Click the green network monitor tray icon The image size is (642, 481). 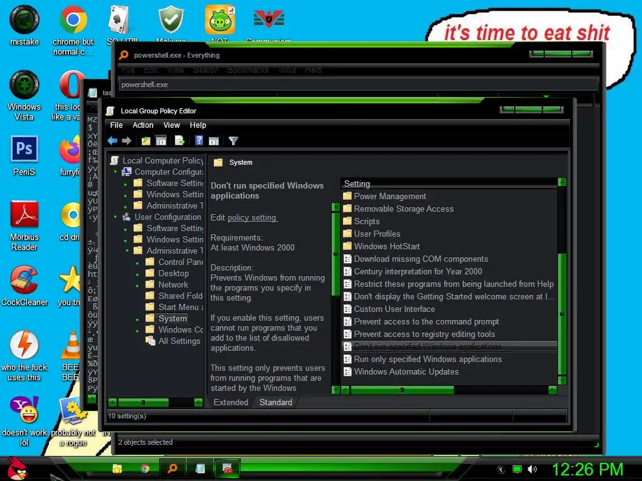tap(517, 470)
